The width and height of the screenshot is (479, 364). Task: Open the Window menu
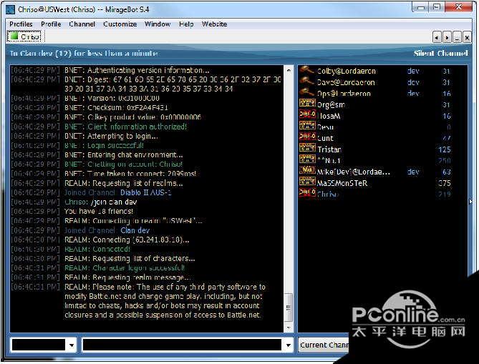point(158,24)
